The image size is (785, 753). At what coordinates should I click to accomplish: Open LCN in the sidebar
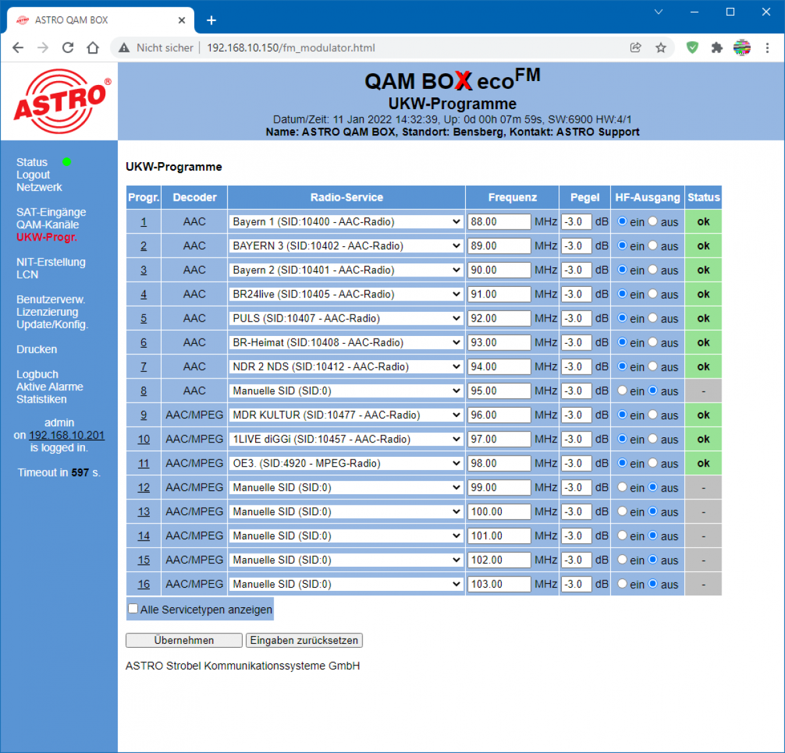tap(27, 275)
